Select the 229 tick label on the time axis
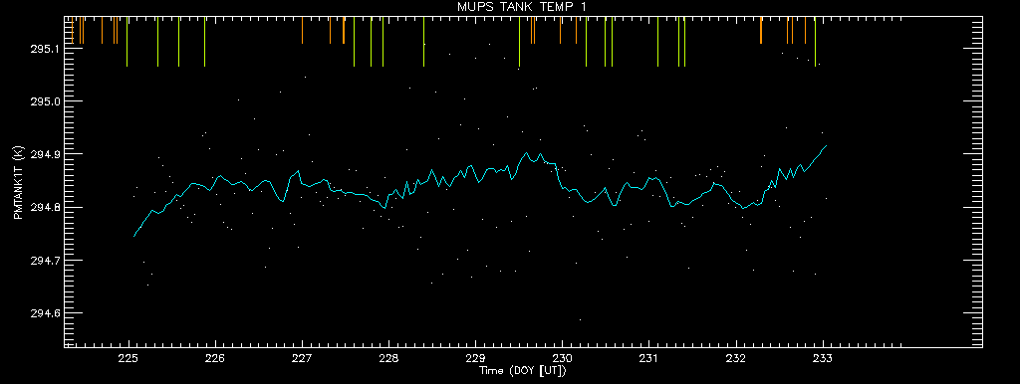This screenshot has height=384, width=1020. point(475,360)
